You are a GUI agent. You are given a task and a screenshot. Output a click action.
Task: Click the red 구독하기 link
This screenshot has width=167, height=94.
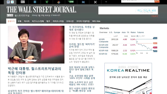[x=154, y=16]
